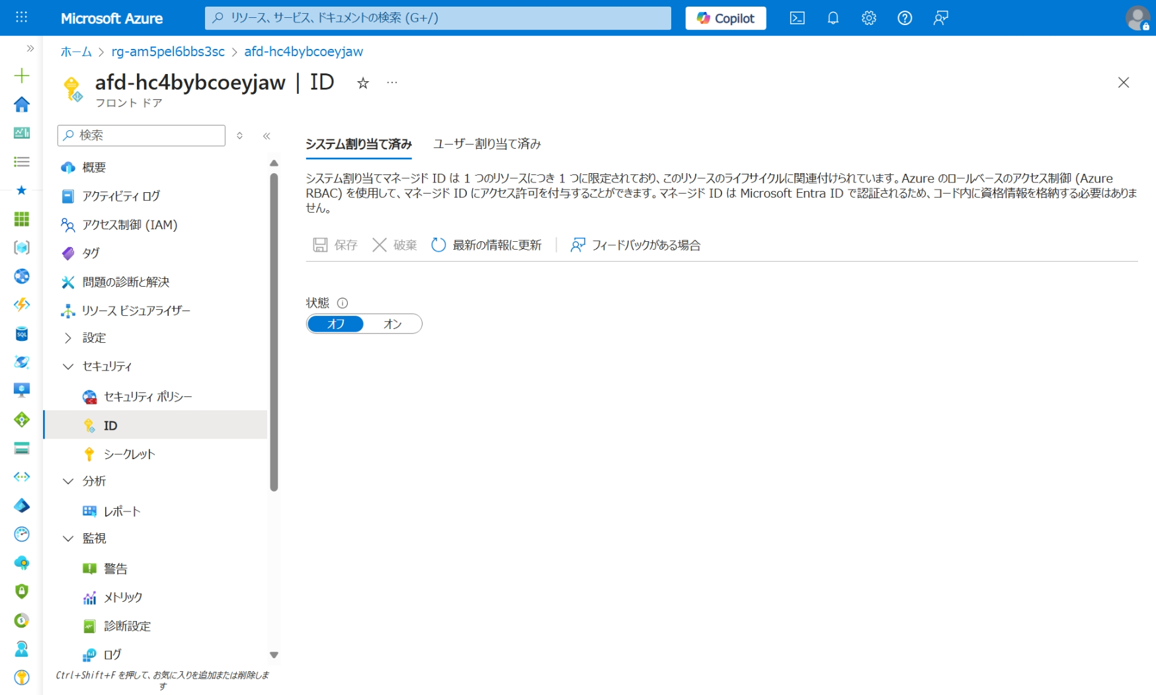
Task: Toggle the favorite star next to the title
Action: point(362,83)
